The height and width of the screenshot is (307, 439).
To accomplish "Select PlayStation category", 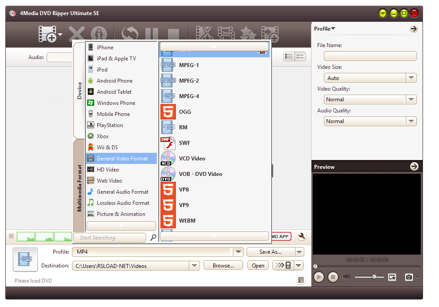I will 121,125.
